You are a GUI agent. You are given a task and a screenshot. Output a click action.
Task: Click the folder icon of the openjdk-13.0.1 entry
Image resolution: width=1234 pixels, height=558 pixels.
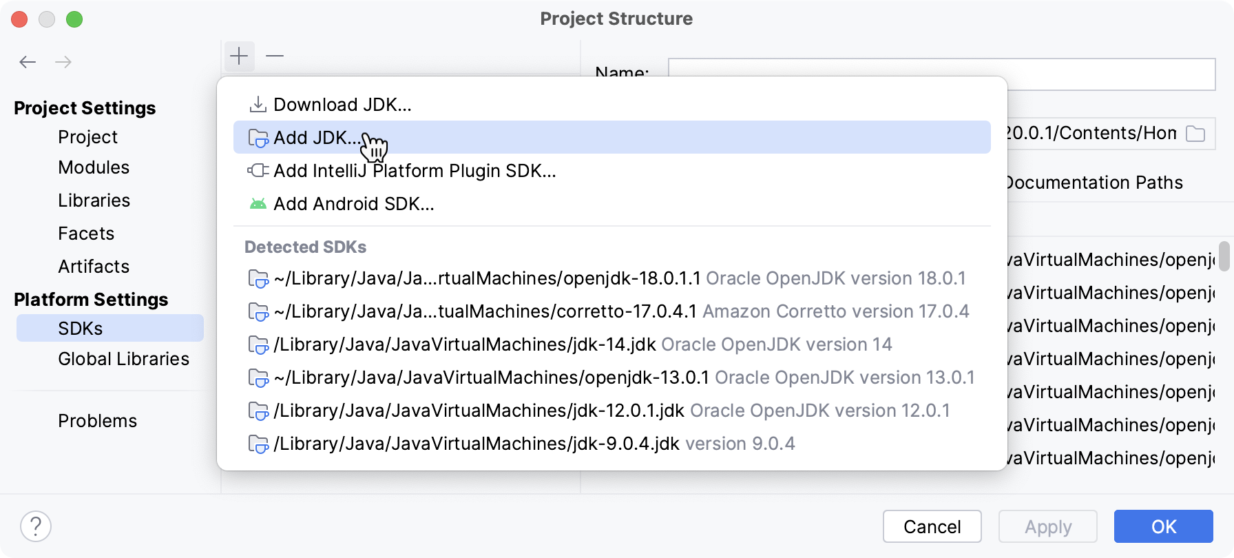point(258,378)
